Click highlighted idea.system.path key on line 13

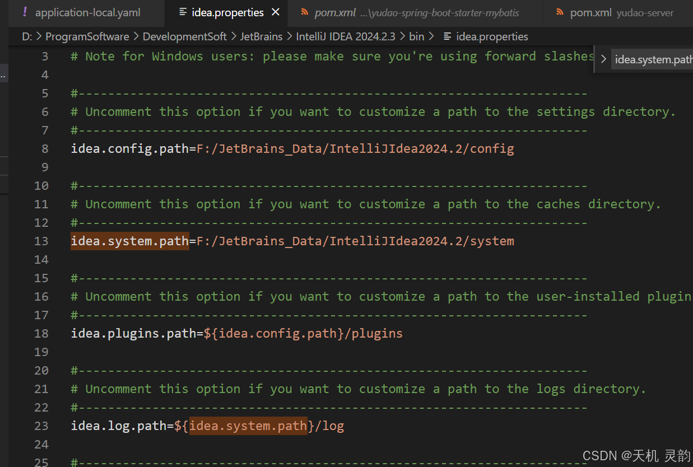tap(129, 241)
